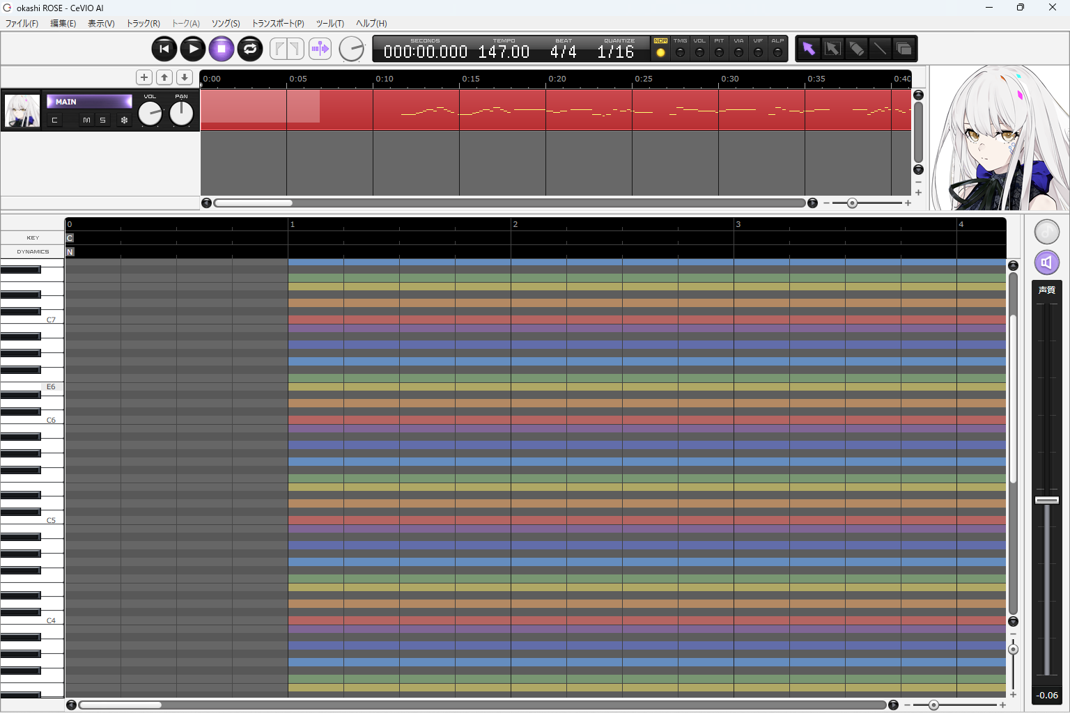Click the 声質 volume fader handle

click(x=1046, y=500)
